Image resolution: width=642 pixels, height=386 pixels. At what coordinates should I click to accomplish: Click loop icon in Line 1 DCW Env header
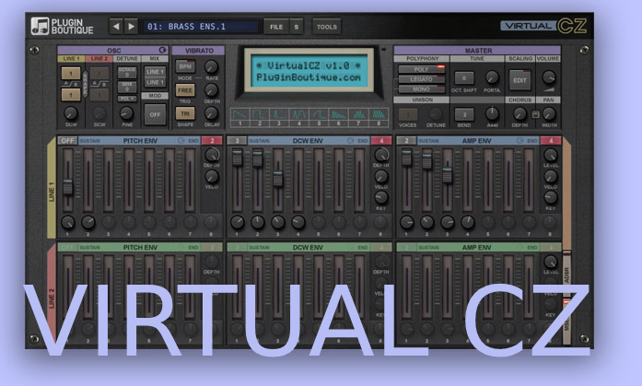pyautogui.click(x=351, y=140)
